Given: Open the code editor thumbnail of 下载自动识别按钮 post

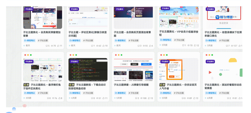Looking at the screenshot, I should [x=88, y=70].
